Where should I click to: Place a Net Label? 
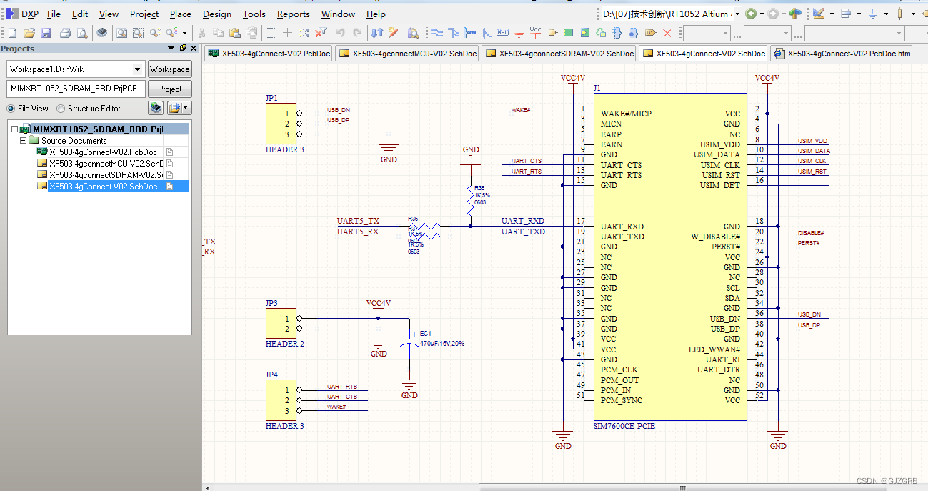point(502,32)
